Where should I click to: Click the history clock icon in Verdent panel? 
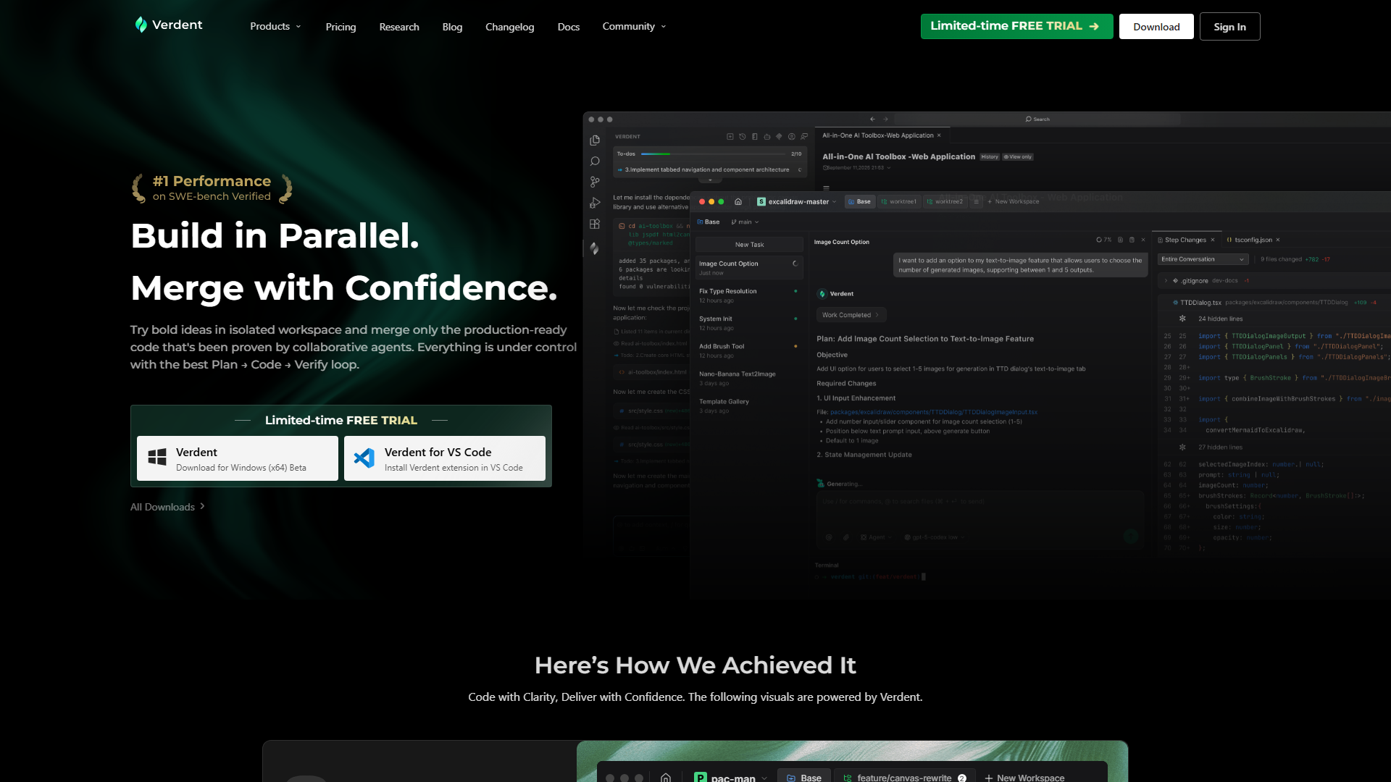click(742, 136)
